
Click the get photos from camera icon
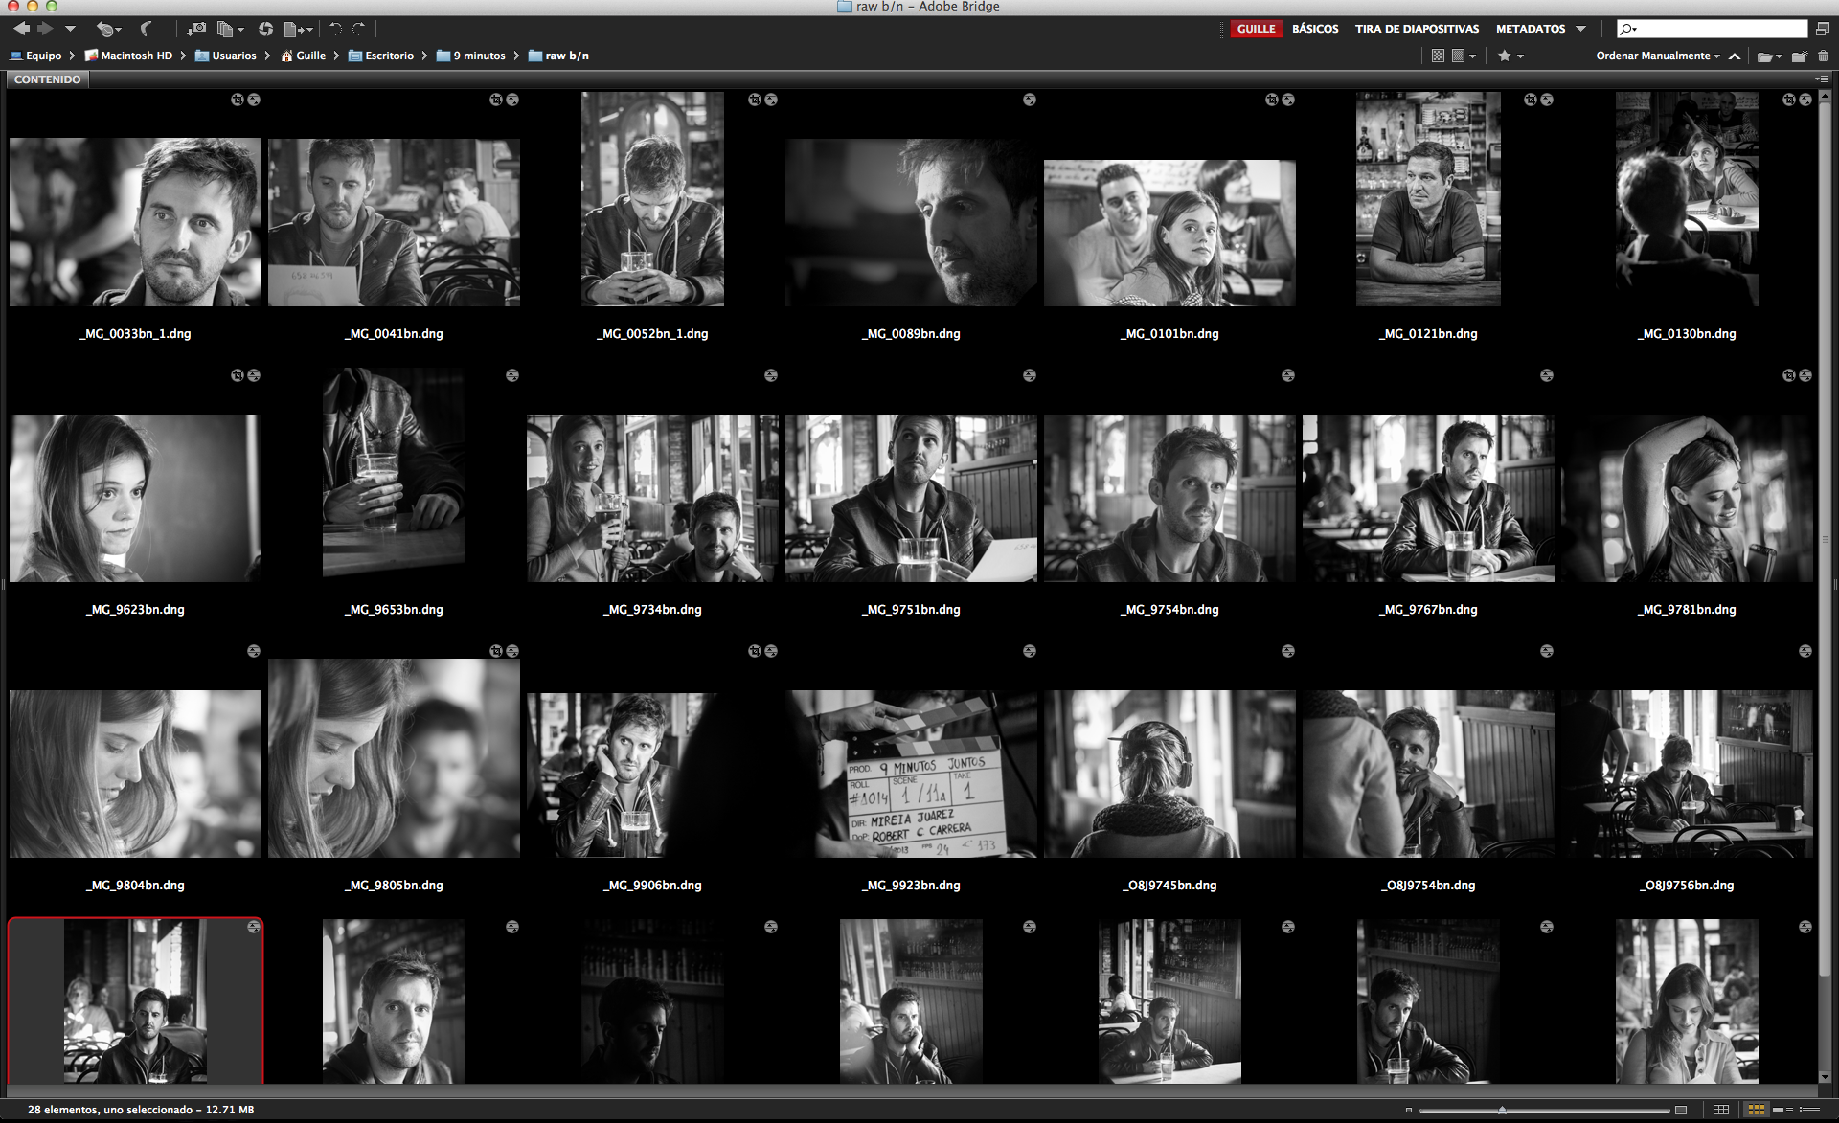click(196, 29)
